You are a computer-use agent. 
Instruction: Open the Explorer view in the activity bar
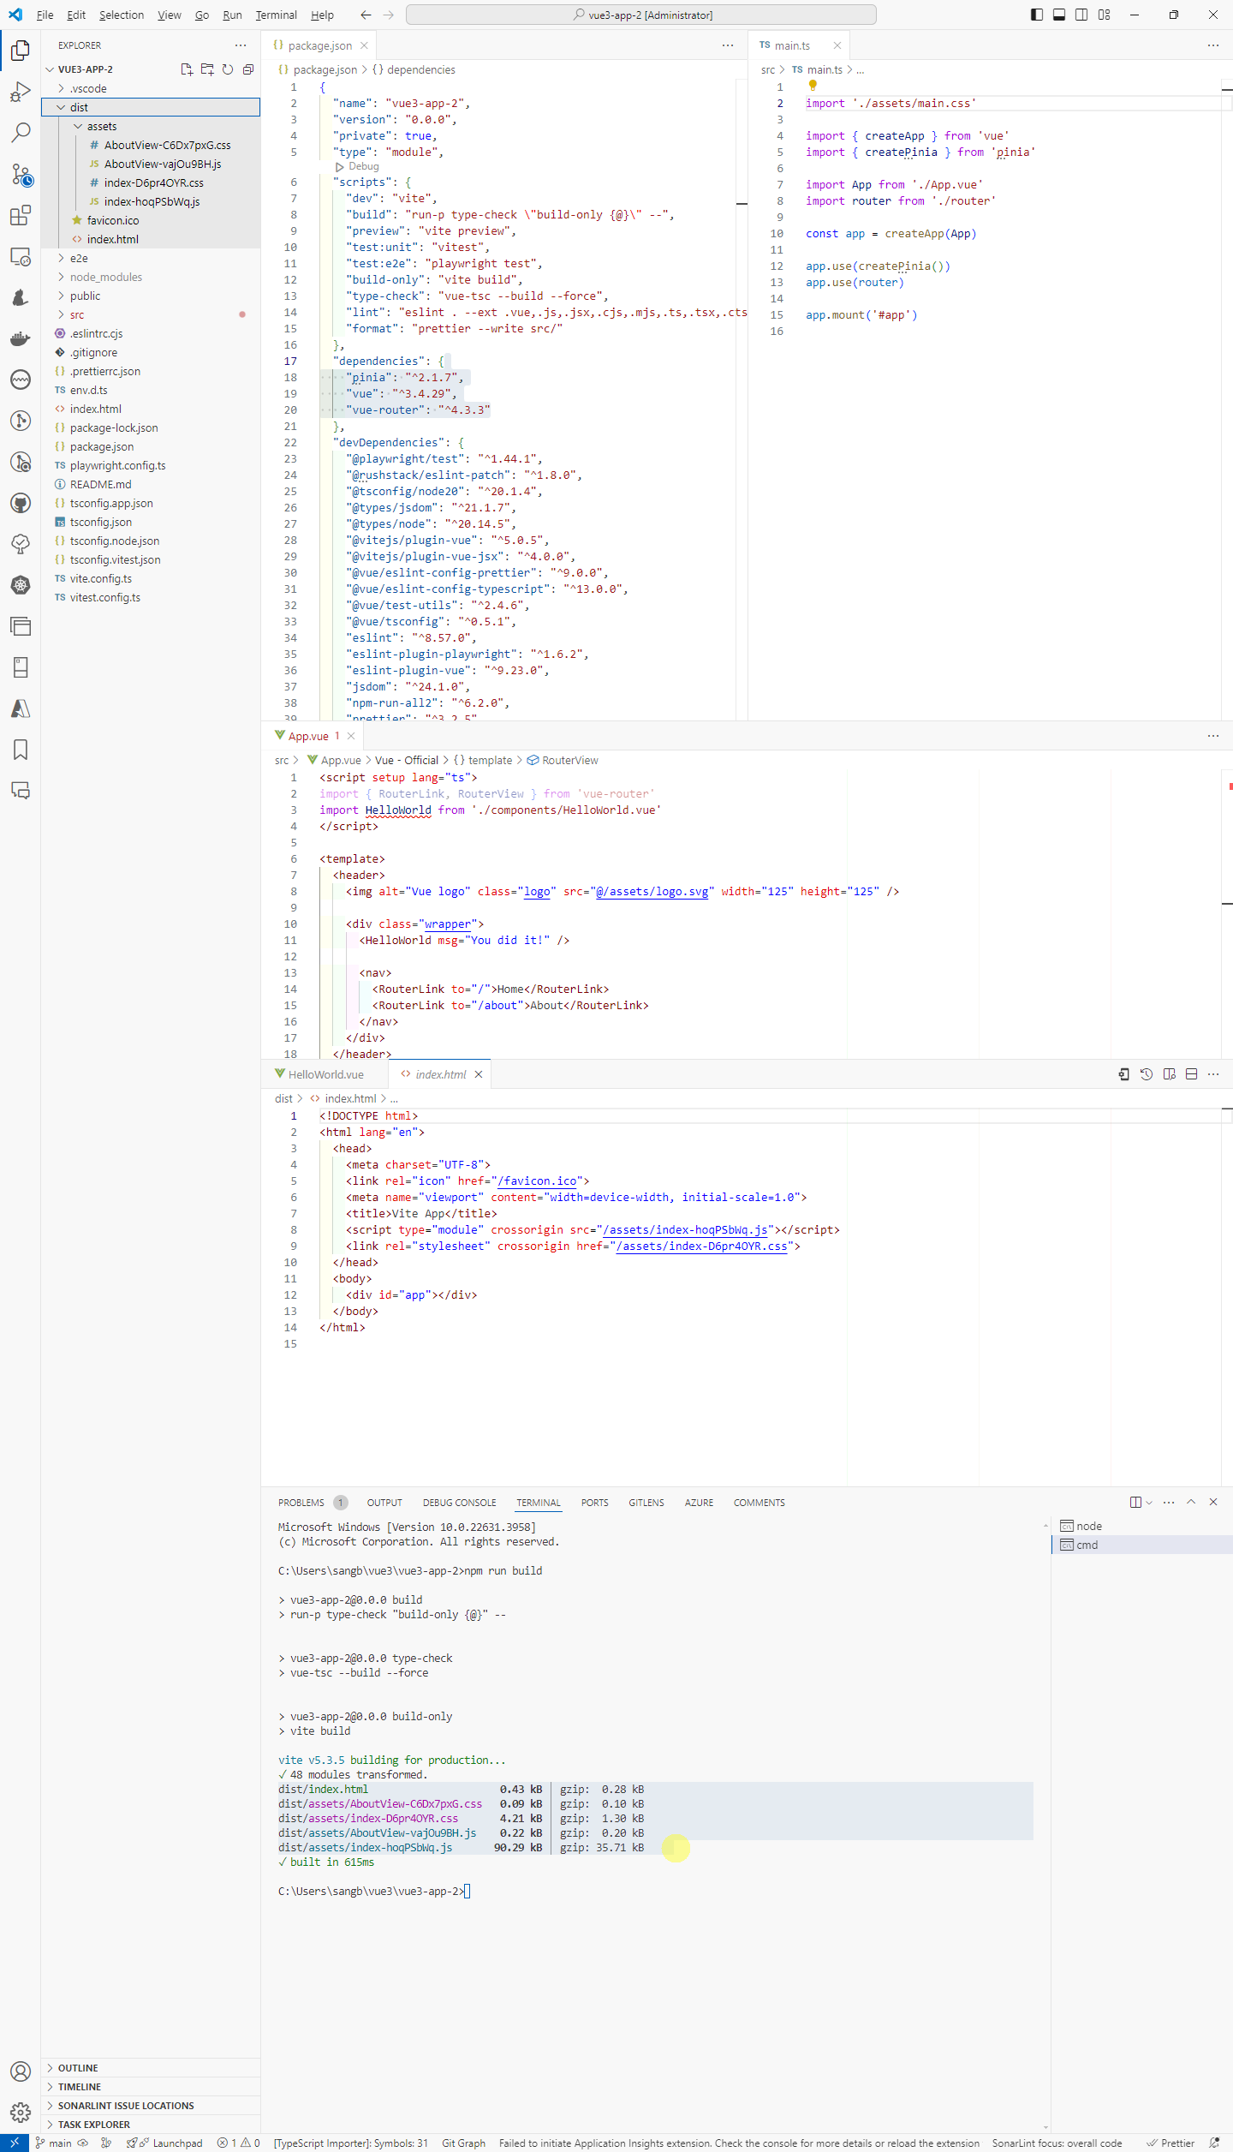[x=21, y=51]
